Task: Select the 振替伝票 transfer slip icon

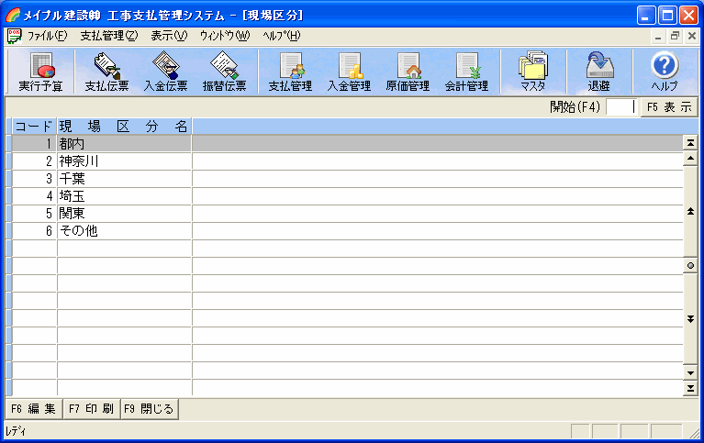Action: (x=224, y=72)
